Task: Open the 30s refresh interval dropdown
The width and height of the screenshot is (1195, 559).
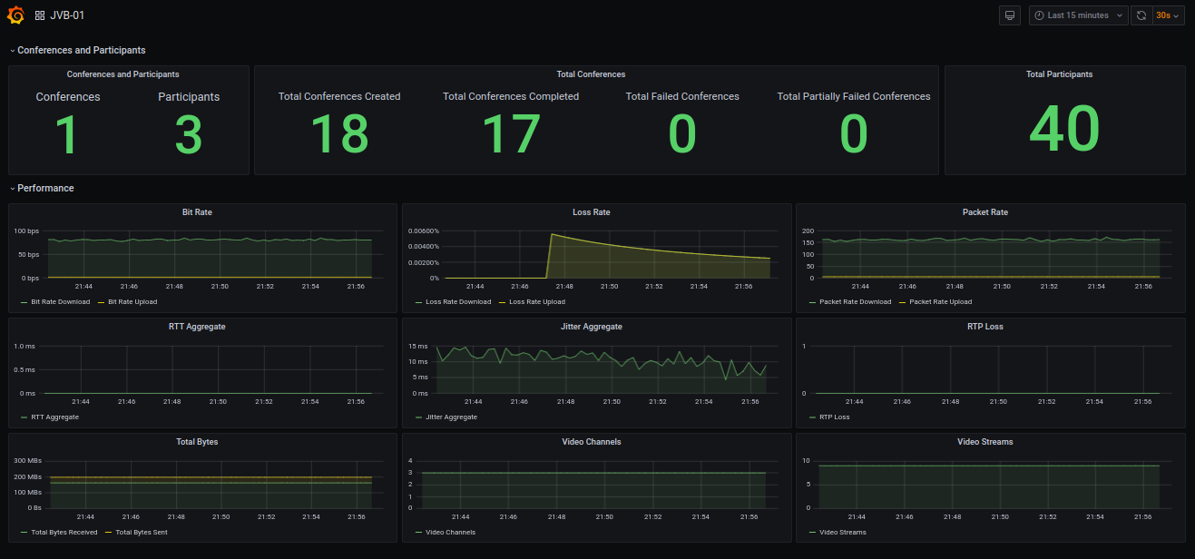Action: [1169, 15]
